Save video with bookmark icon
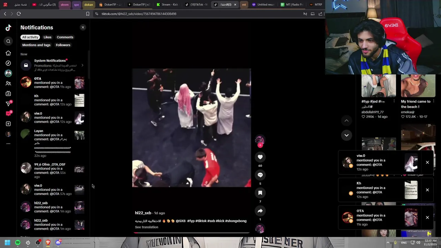Screen dimensions: 441x248 260,193
